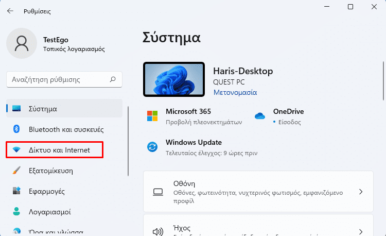The height and width of the screenshot is (236, 386).
Task: Expand Οθόνη card chevron arrow
Action: tap(361, 192)
